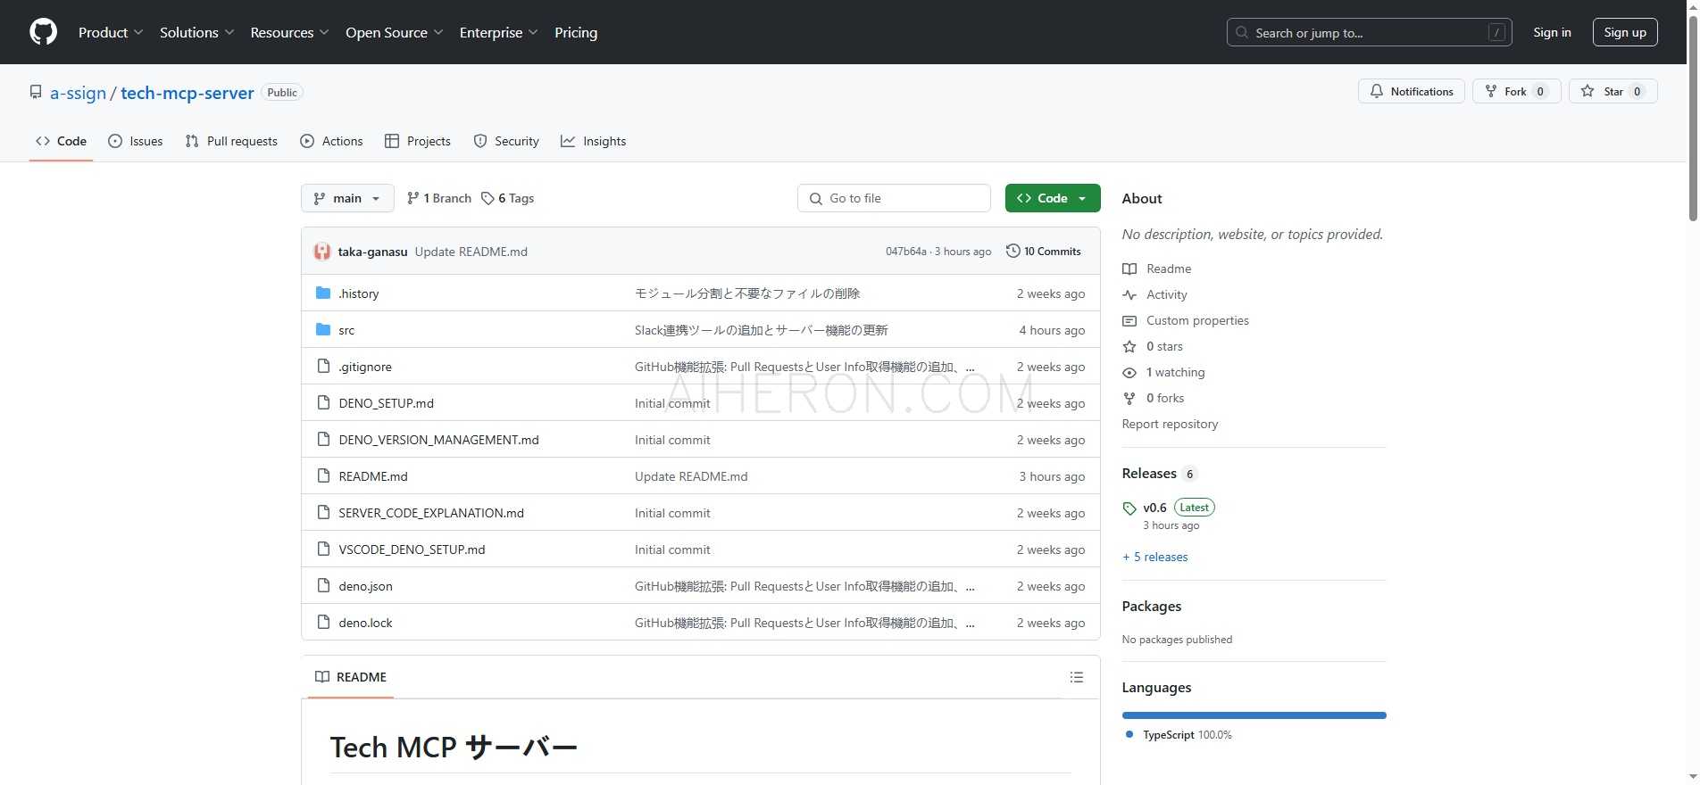Click the Custom properties icon
Viewport: 1700px width, 785px height.
[1129, 321]
